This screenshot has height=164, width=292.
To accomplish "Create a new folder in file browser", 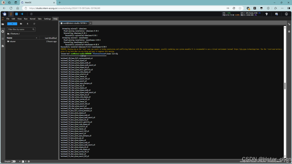I will [x=21, y=24].
